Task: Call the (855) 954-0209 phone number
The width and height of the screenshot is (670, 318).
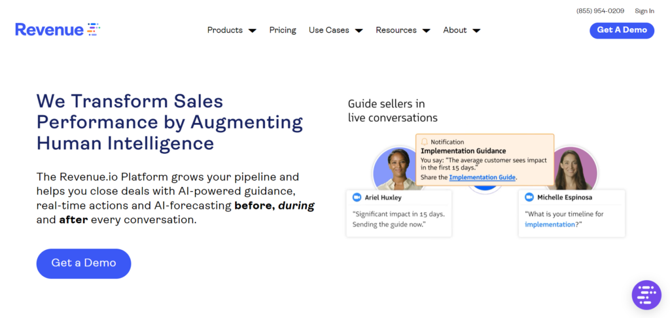Action: pos(600,11)
